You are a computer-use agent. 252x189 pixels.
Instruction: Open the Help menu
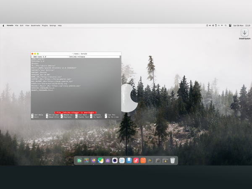click(x=60, y=26)
